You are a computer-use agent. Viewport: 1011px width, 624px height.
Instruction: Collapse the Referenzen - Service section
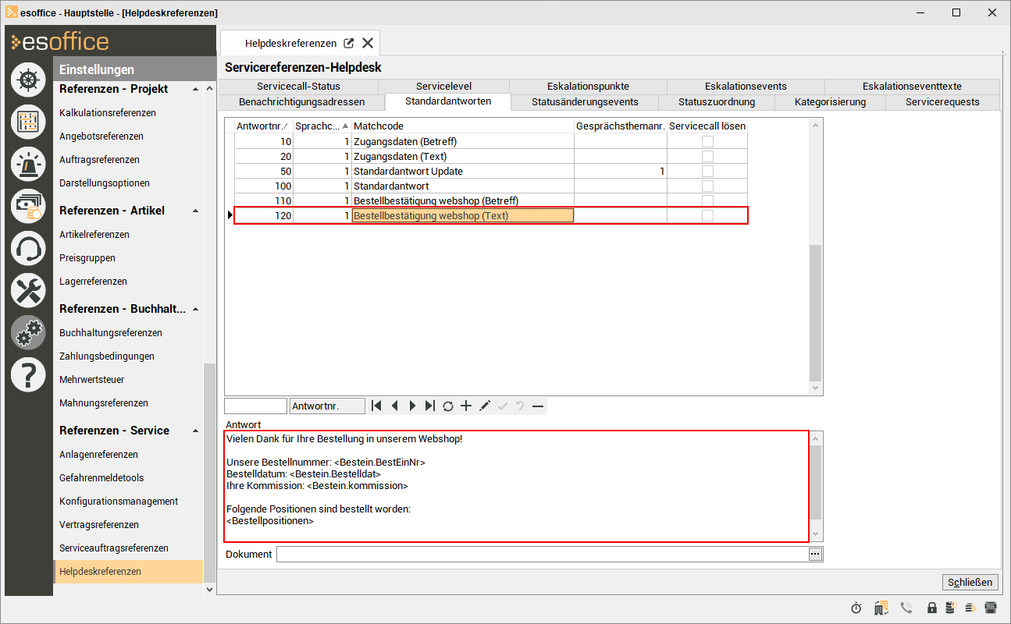coord(195,431)
